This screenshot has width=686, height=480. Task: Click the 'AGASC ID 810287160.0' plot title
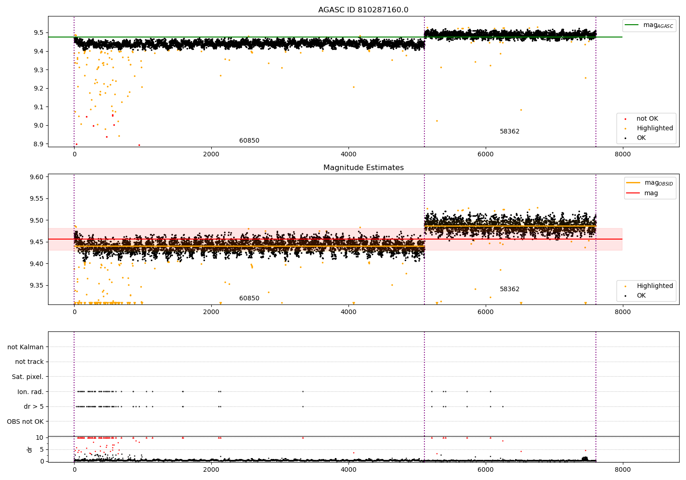pyautogui.click(x=363, y=10)
